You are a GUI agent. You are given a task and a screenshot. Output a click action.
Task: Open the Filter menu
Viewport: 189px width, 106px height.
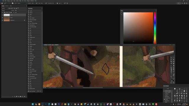pyautogui.click(x=20, y=1)
